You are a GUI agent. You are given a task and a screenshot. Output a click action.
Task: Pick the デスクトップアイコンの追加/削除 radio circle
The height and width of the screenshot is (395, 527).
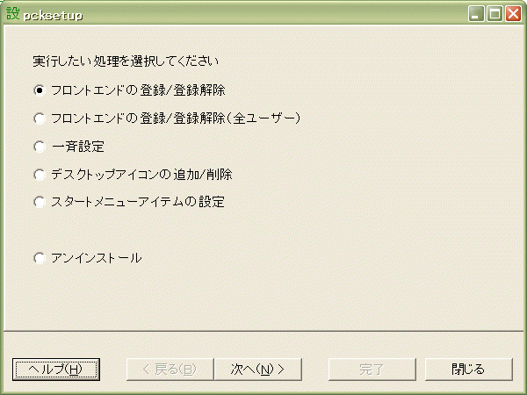coord(40,175)
